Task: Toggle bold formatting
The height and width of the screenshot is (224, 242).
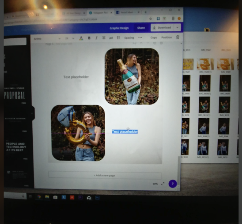Action: coord(89,38)
